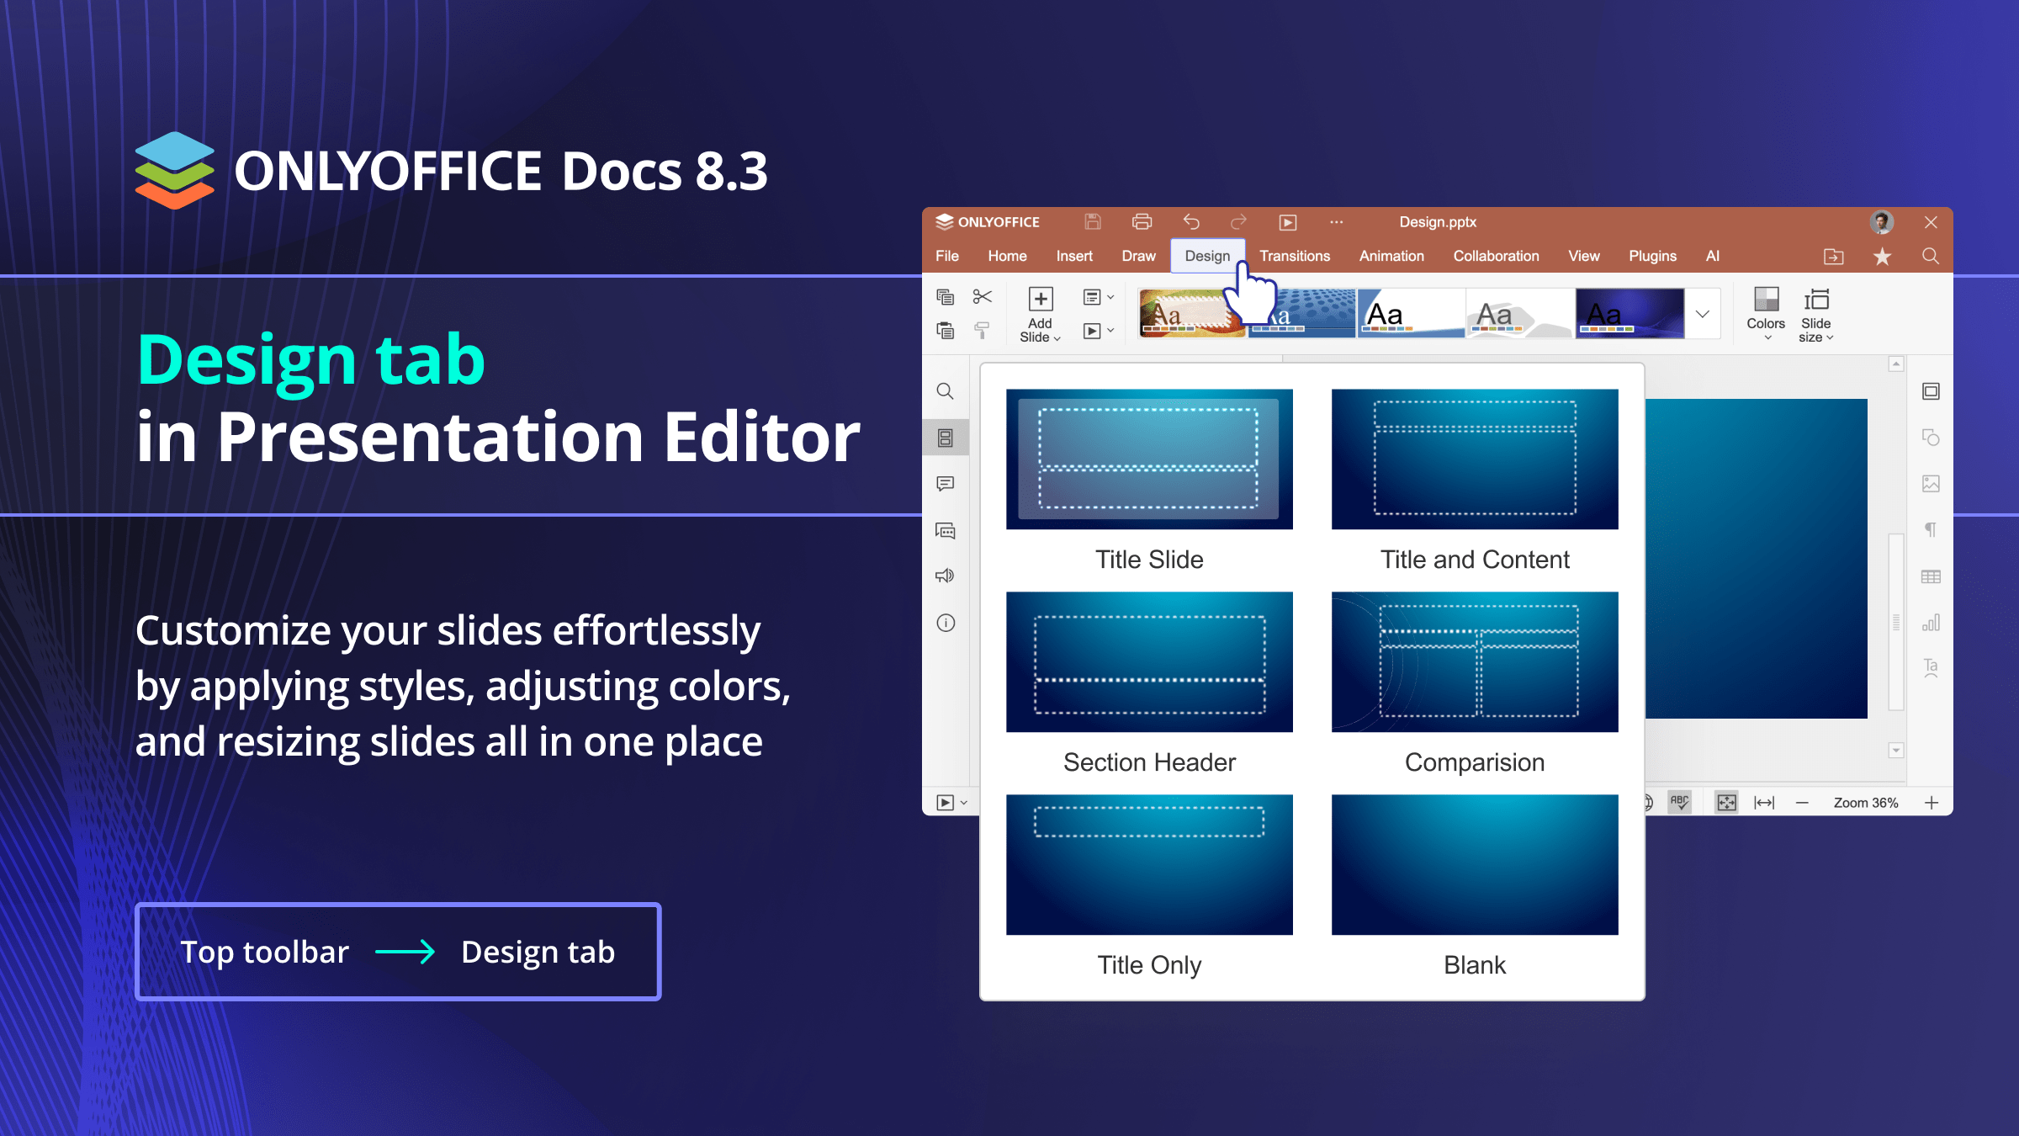Image resolution: width=2019 pixels, height=1136 pixels.
Task: Select the dark blue Aa theme swatch
Action: tap(1630, 314)
